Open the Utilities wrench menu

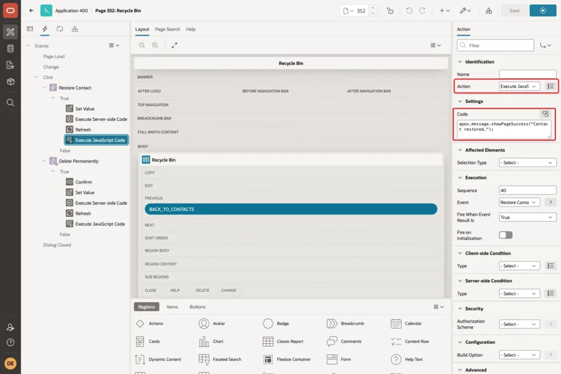pos(465,11)
